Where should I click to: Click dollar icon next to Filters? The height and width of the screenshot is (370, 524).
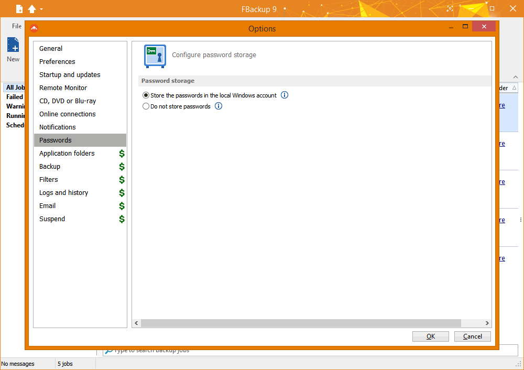pos(122,180)
